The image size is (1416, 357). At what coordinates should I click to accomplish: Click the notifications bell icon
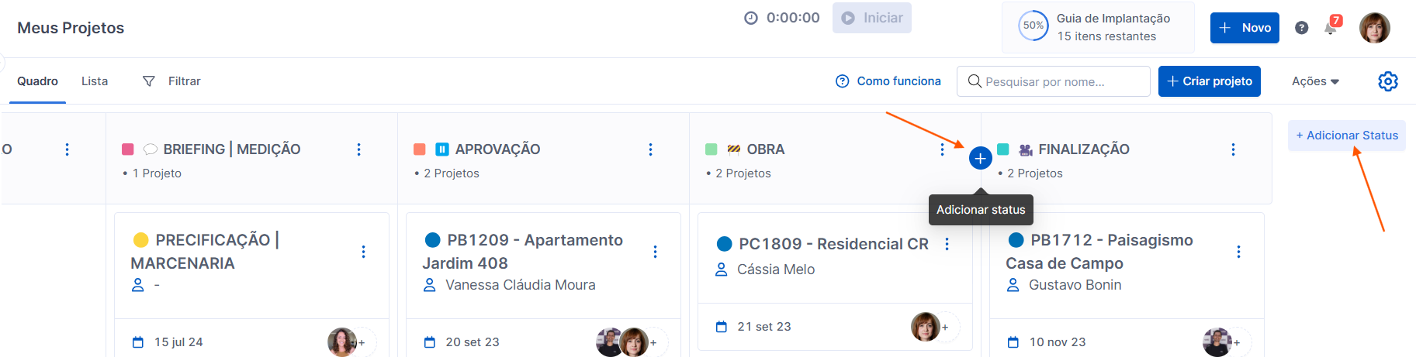click(x=1331, y=28)
